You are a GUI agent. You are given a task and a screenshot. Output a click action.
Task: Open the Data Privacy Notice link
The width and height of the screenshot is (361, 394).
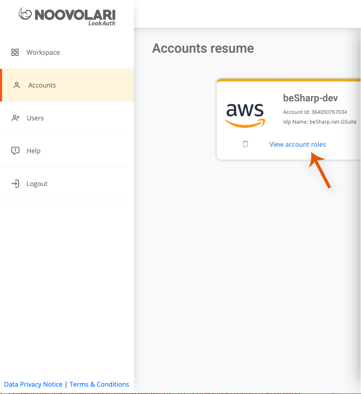pos(33,384)
